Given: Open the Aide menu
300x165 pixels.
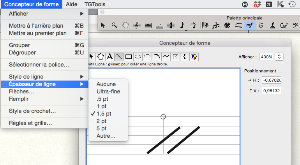Looking at the screenshot, I should click(x=72, y=4).
